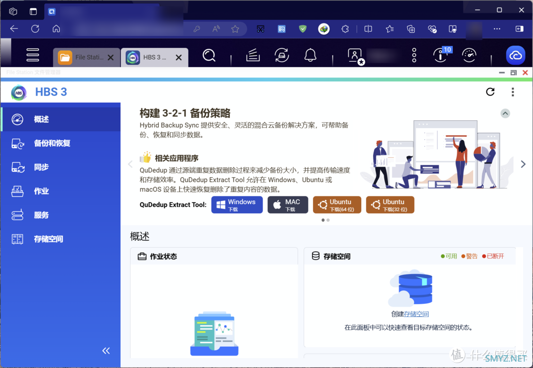
Task: Open browser favorites list icon
Action: [389, 29]
